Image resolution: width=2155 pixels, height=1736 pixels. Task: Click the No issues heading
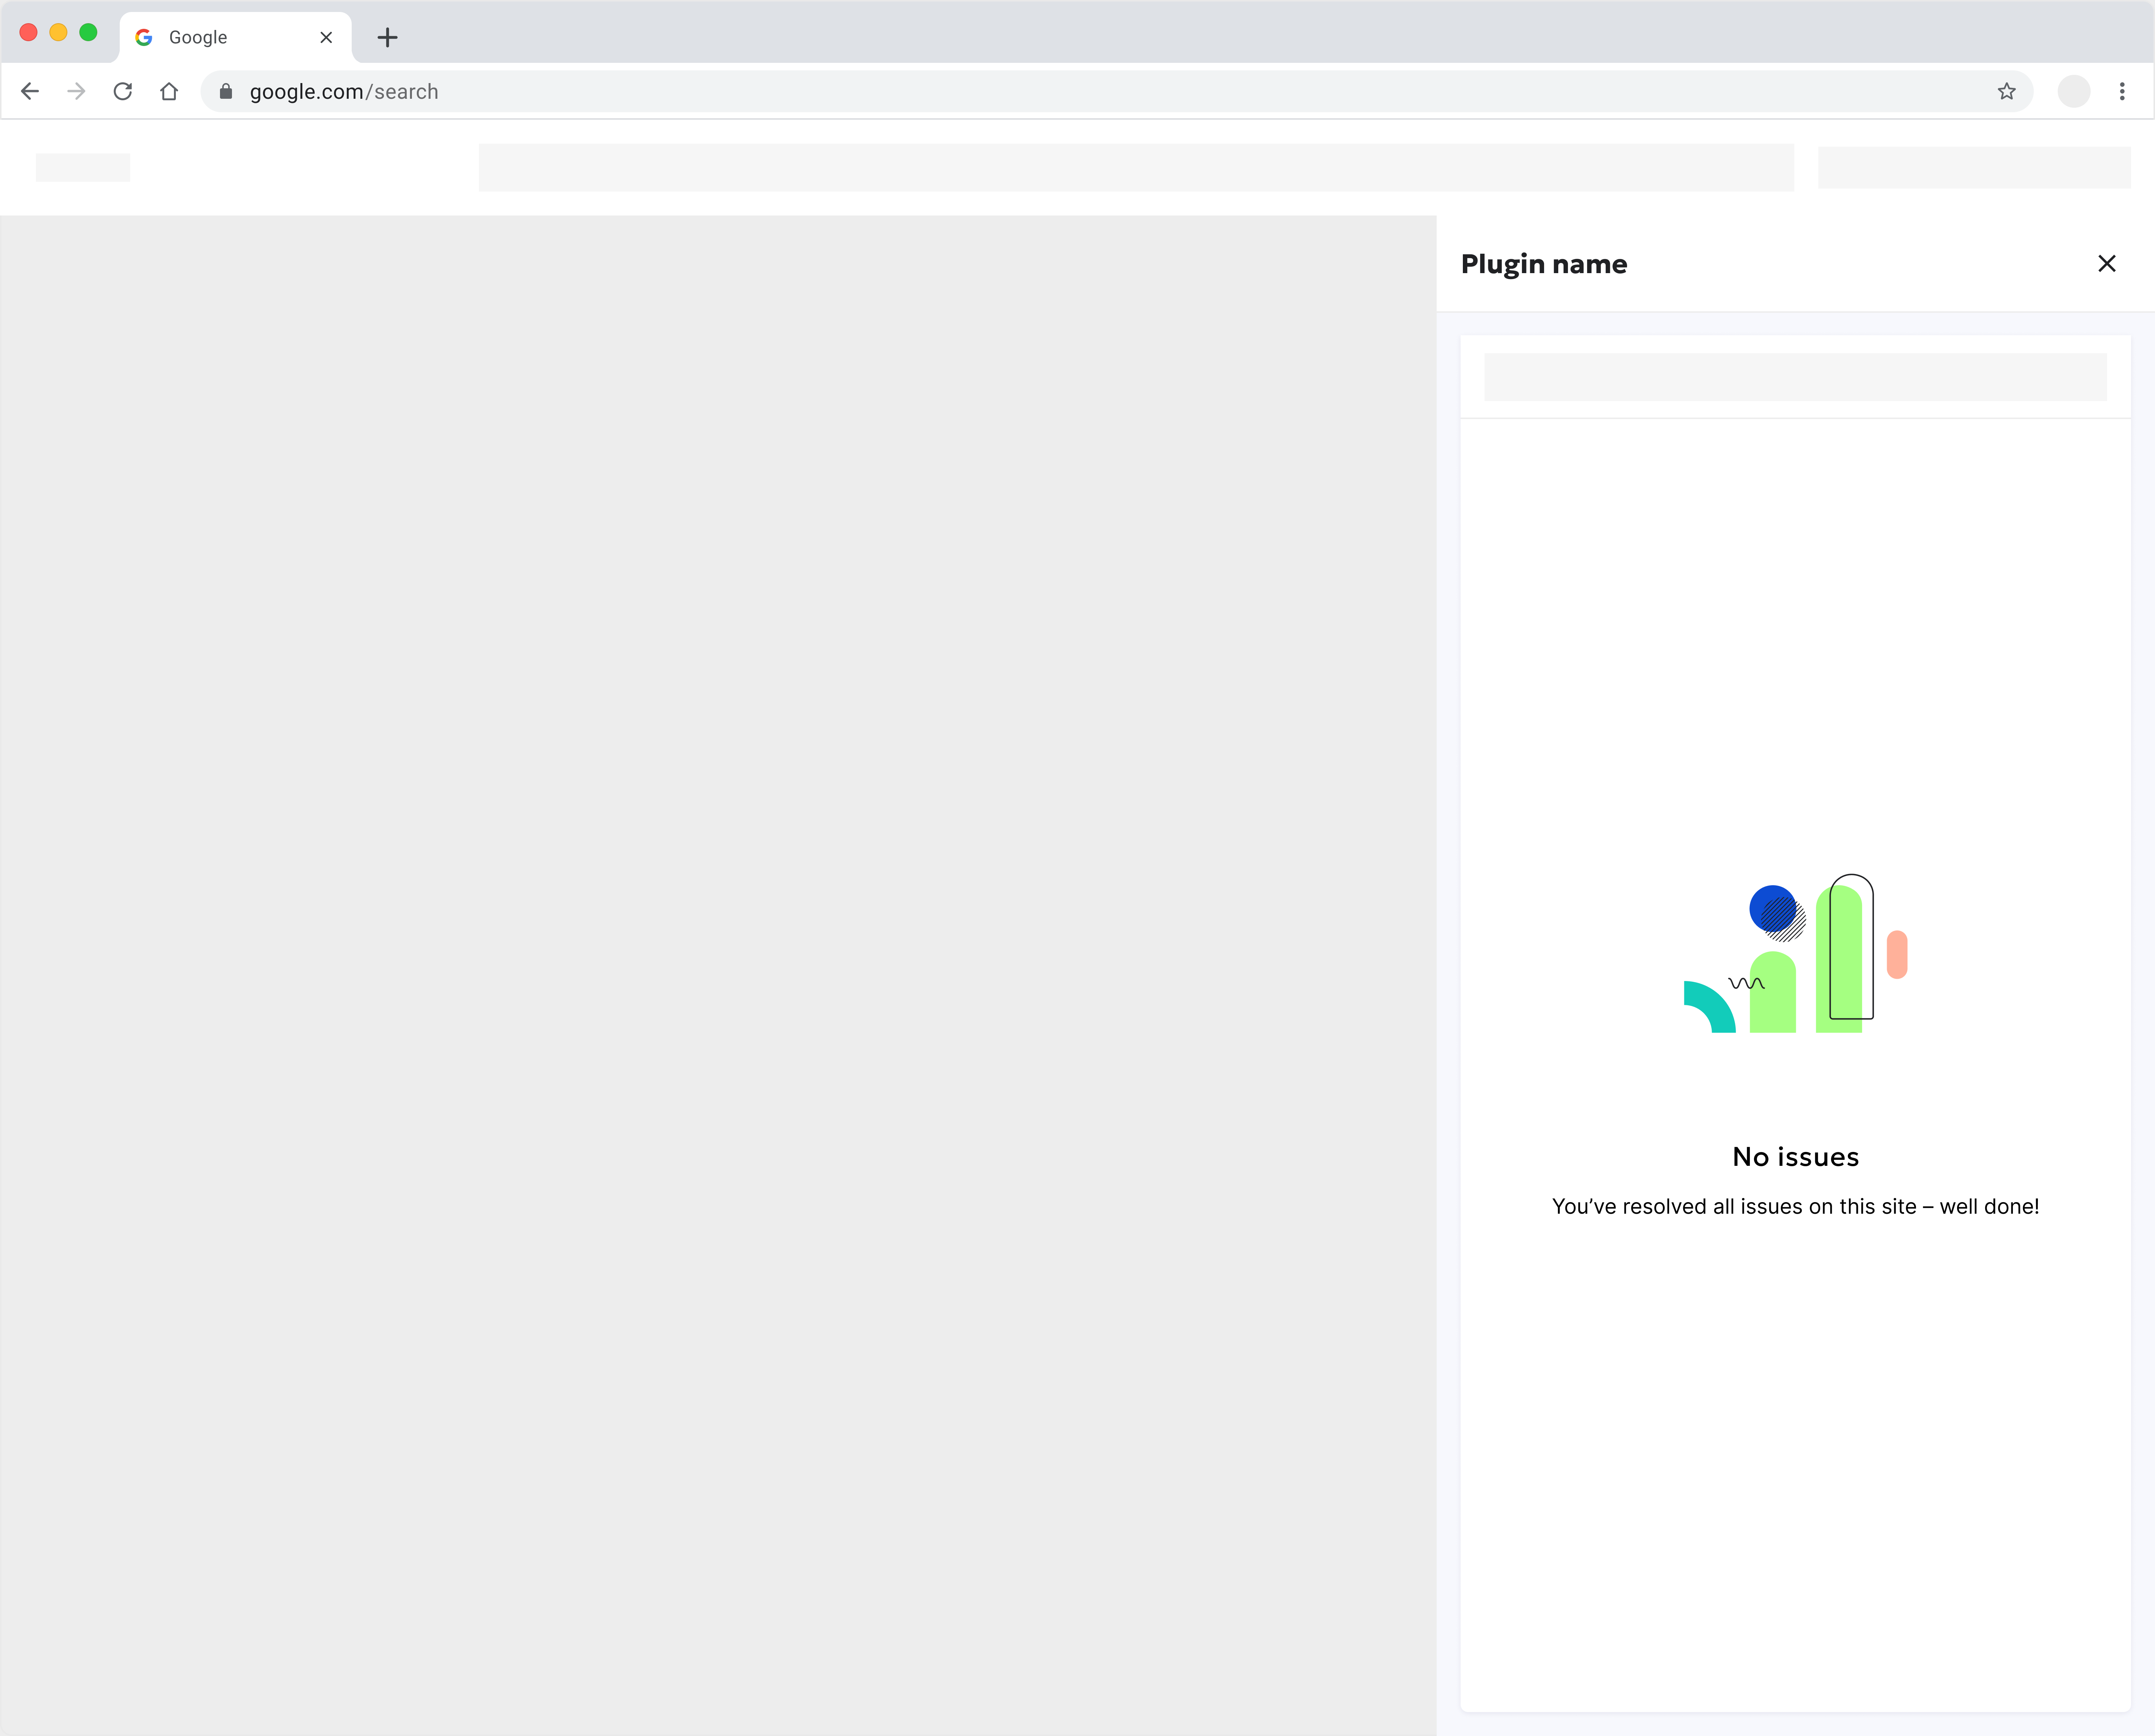[1795, 1157]
